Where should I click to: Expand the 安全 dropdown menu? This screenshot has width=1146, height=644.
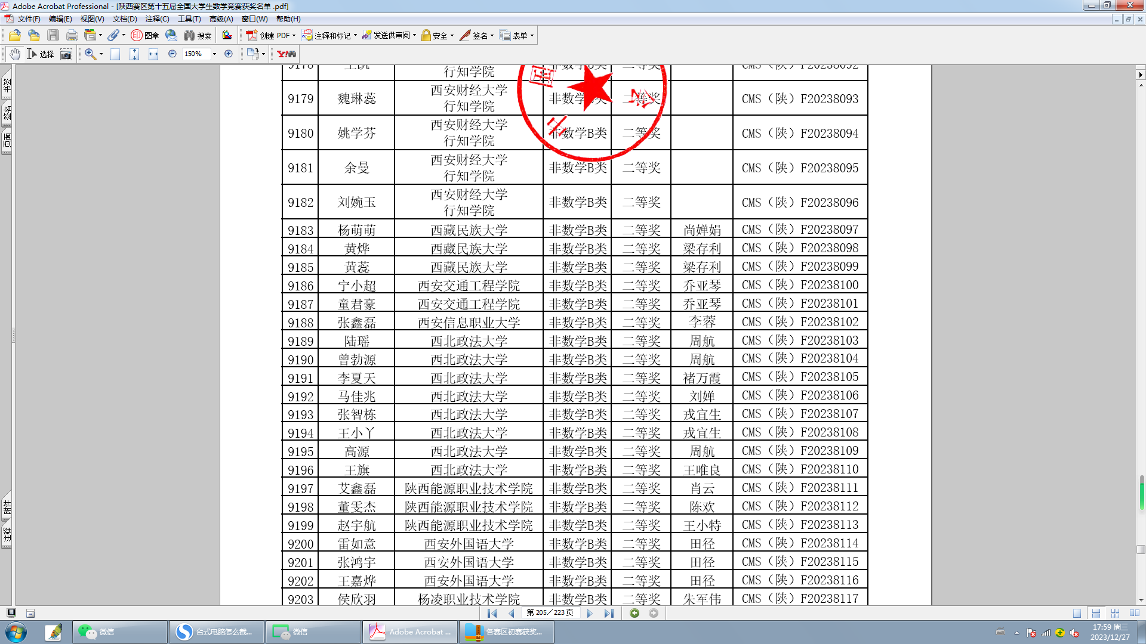coord(452,36)
